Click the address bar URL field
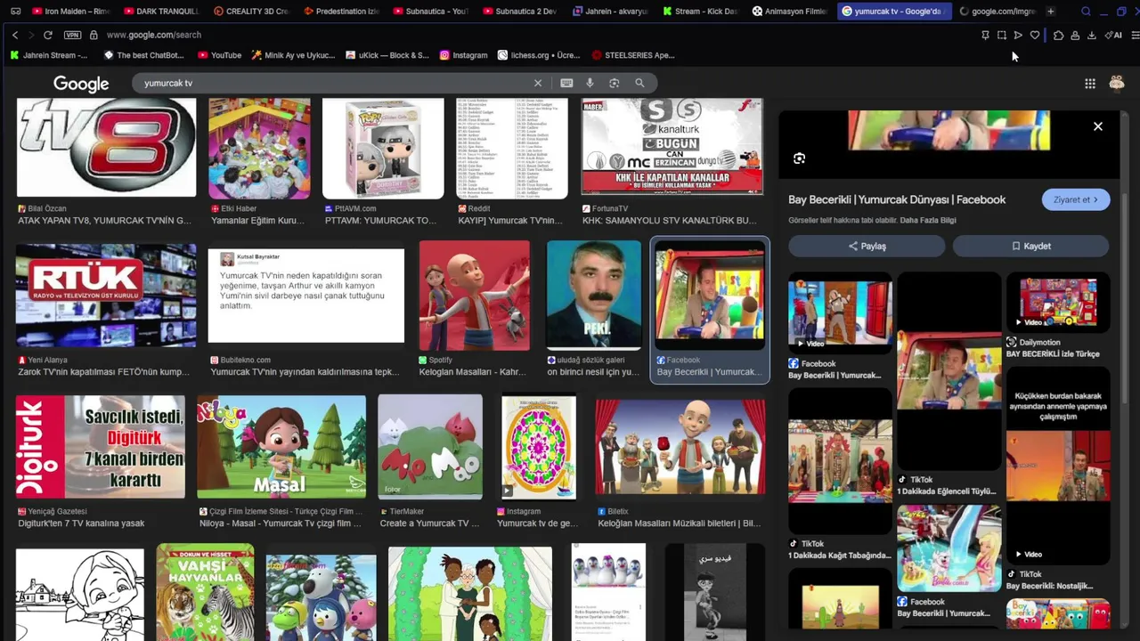Viewport: 1140px width, 641px height. (534, 35)
